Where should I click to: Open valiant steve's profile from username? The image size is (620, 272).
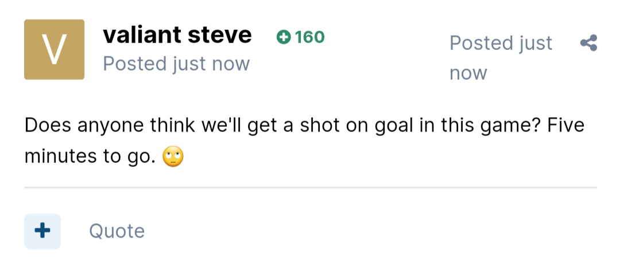[x=177, y=35]
